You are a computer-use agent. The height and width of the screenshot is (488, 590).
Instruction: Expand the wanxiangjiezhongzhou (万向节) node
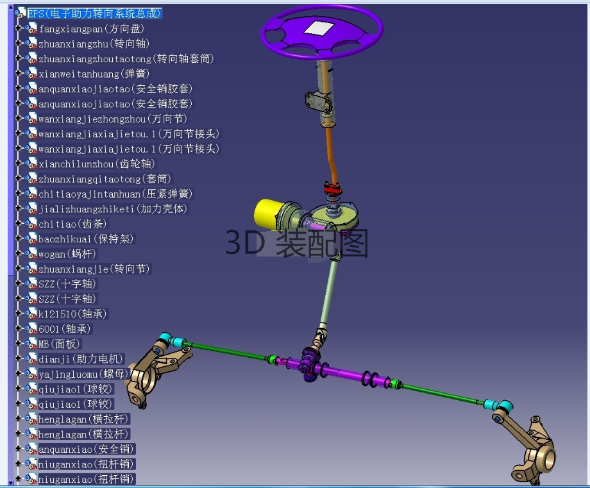[18, 118]
